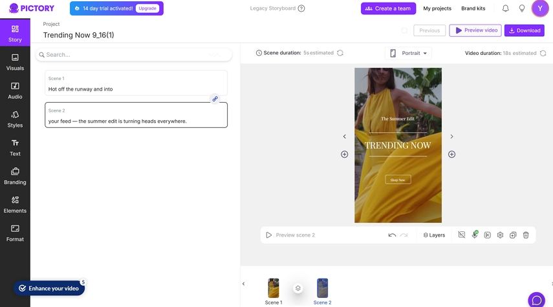Open the Styles panel

pyautogui.click(x=15, y=119)
